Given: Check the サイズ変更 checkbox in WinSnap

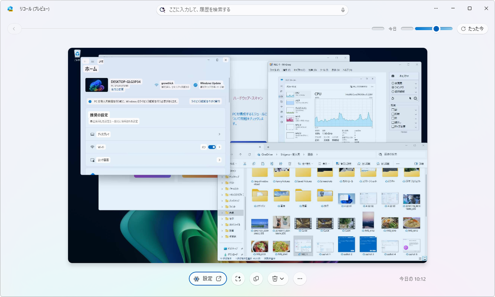Looking at the screenshot, I should point(393,127).
